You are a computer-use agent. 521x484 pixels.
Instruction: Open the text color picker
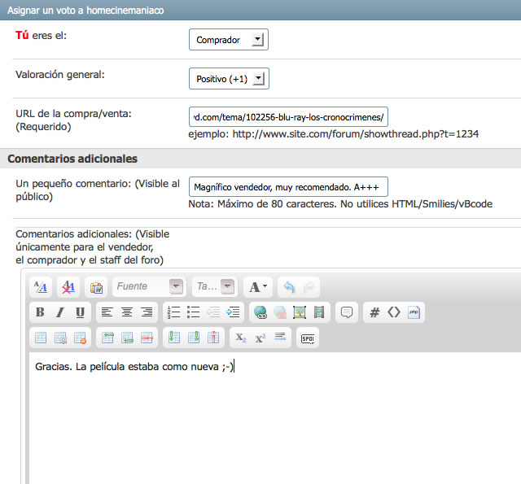[x=258, y=287]
